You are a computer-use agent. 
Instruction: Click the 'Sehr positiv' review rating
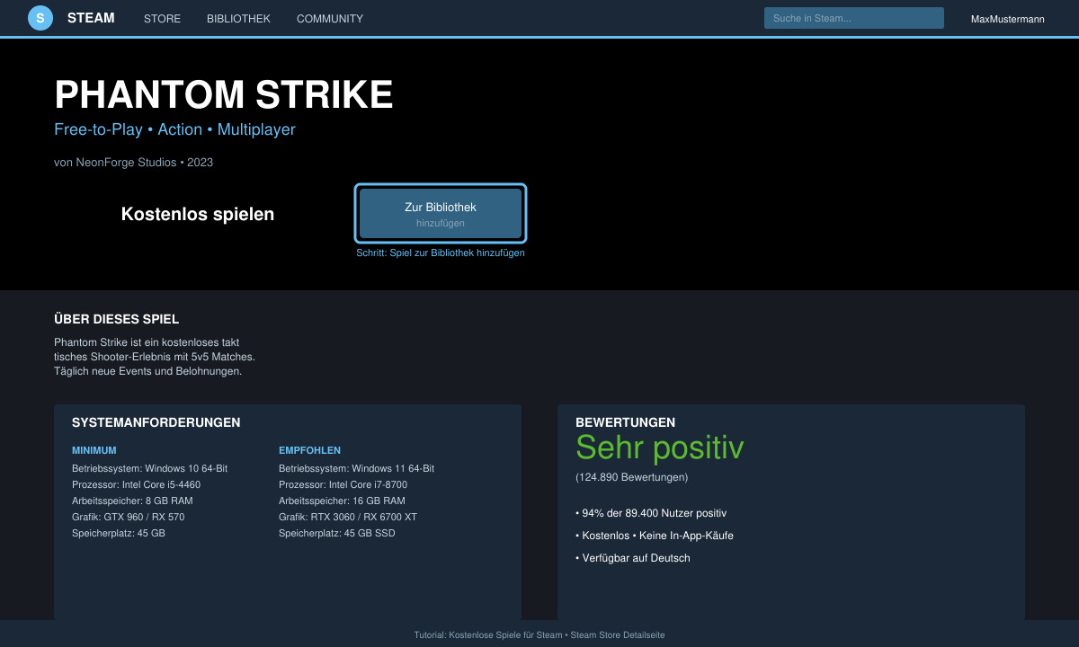tap(660, 448)
